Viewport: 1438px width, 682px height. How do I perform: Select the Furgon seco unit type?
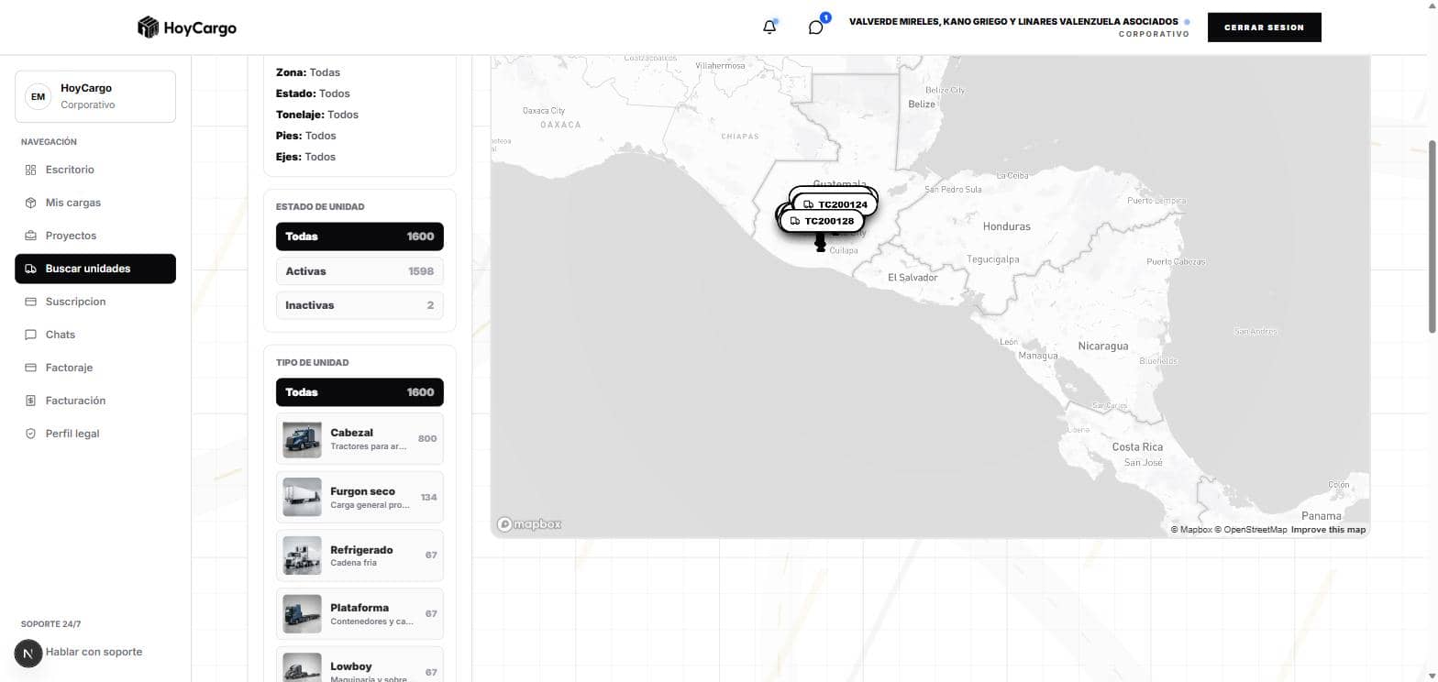pos(359,498)
